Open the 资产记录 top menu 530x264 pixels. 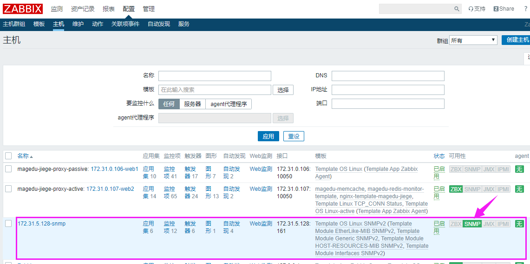tap(83, 9)
